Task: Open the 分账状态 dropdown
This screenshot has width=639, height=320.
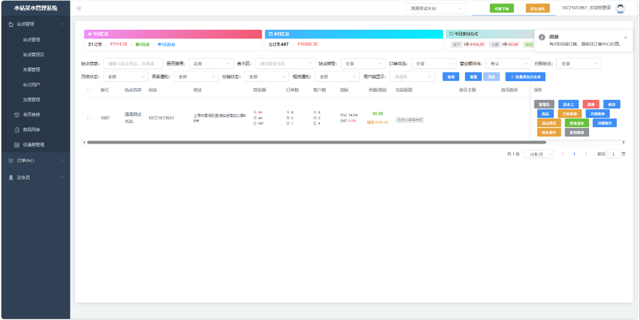Action: [579, 63]
